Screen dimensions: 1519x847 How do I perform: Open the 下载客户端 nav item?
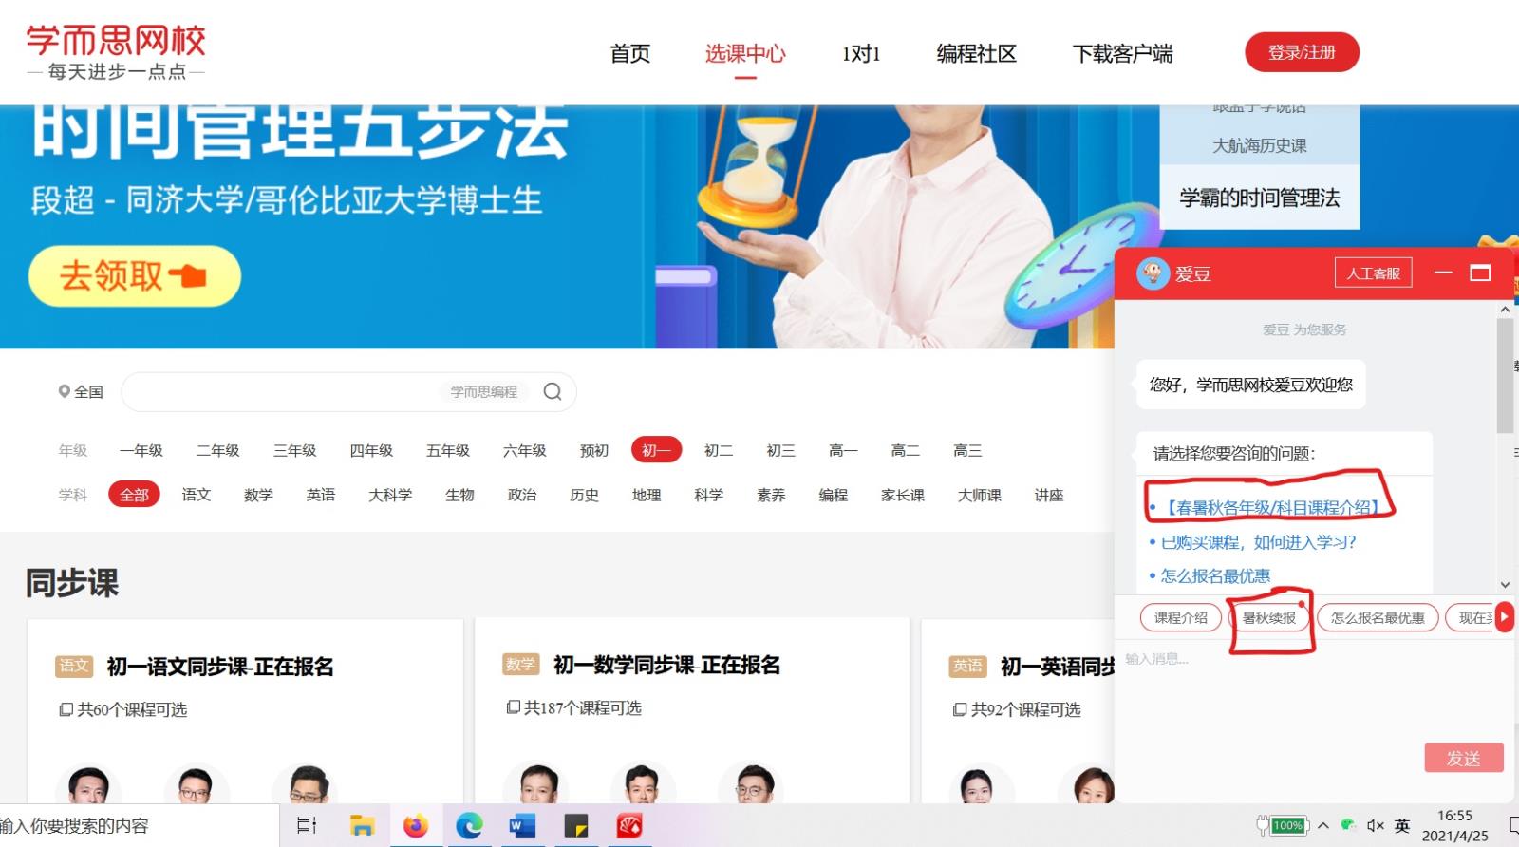(x=1123, y=53)
